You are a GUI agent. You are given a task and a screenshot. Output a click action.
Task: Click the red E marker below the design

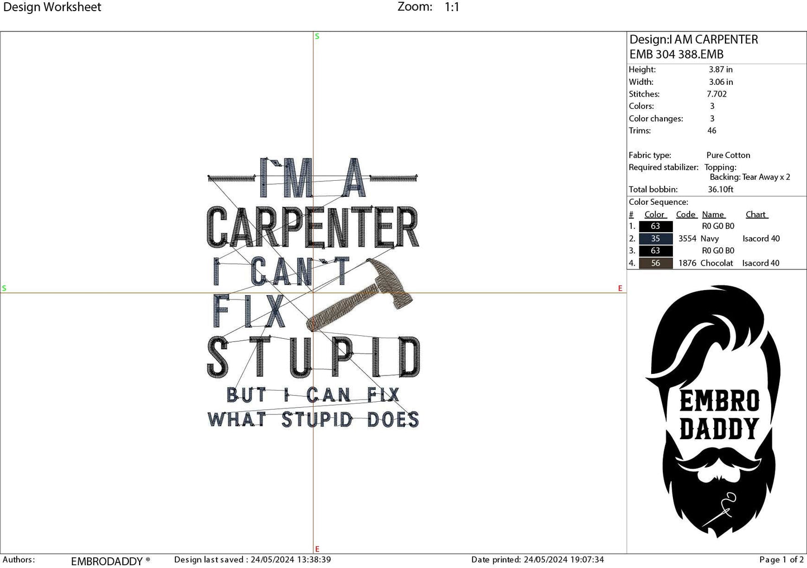(317, 549)
